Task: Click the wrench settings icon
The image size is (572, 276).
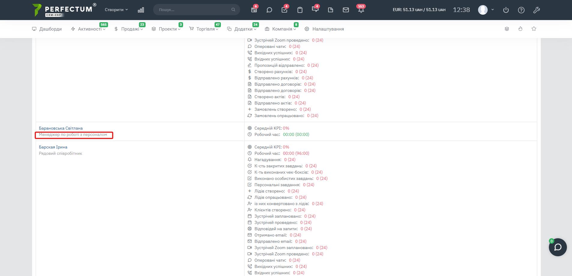Action: 537,10
